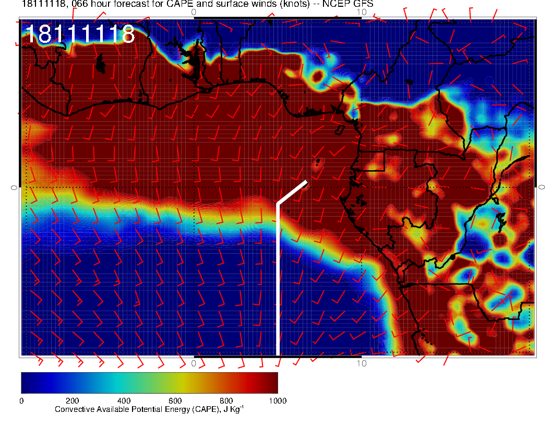This screenshot has width=551, height=426.
Task: Click the dark blue end of colorbar
Action: click(27, 382)
